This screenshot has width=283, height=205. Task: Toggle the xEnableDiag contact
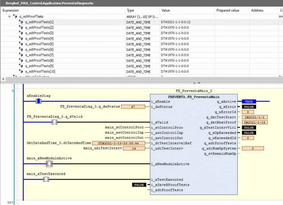point(38,101)
